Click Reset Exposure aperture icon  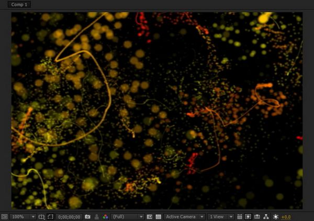276,217
